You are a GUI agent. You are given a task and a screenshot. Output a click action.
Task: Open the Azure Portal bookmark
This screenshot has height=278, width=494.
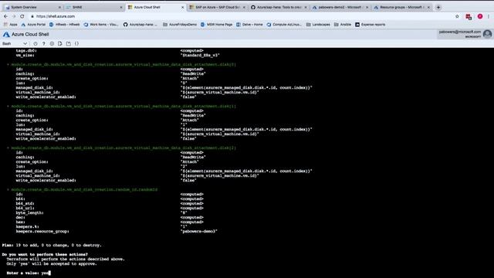coord(33,25)
